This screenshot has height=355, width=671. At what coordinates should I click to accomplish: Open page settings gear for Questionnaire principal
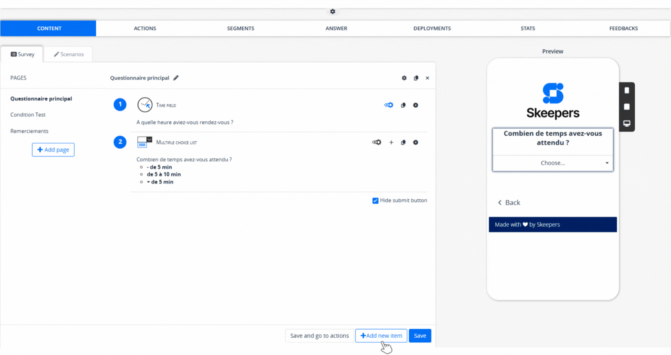tap(404, 78)
